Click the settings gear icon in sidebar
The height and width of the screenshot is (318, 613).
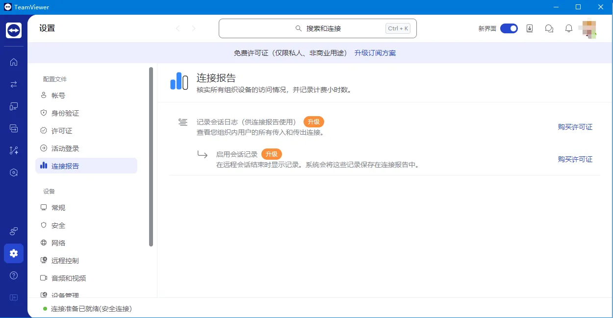pos(14,253)
